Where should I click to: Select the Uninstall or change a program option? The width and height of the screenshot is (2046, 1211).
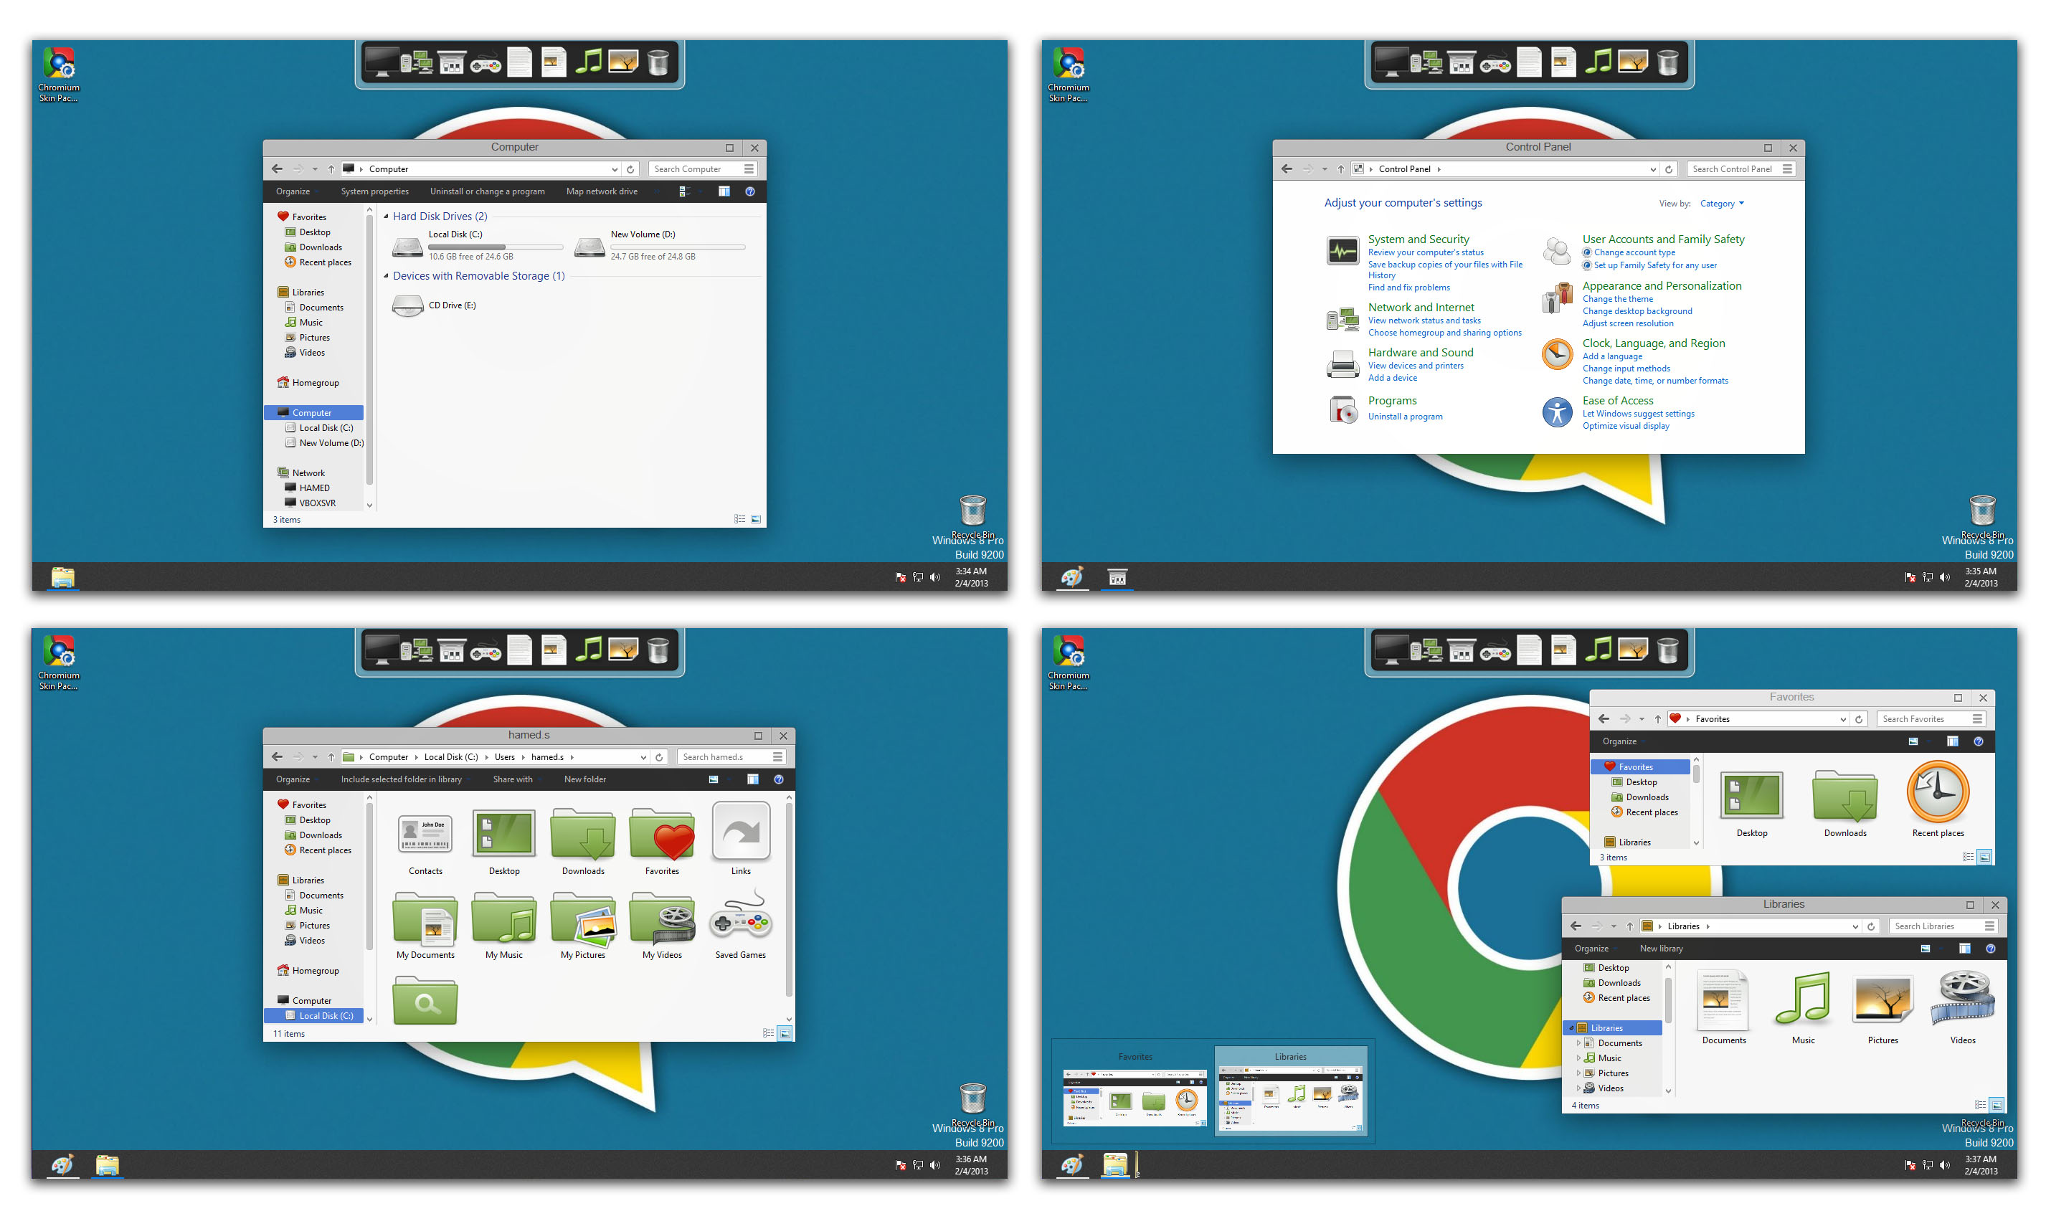click(x=486, y=191)
